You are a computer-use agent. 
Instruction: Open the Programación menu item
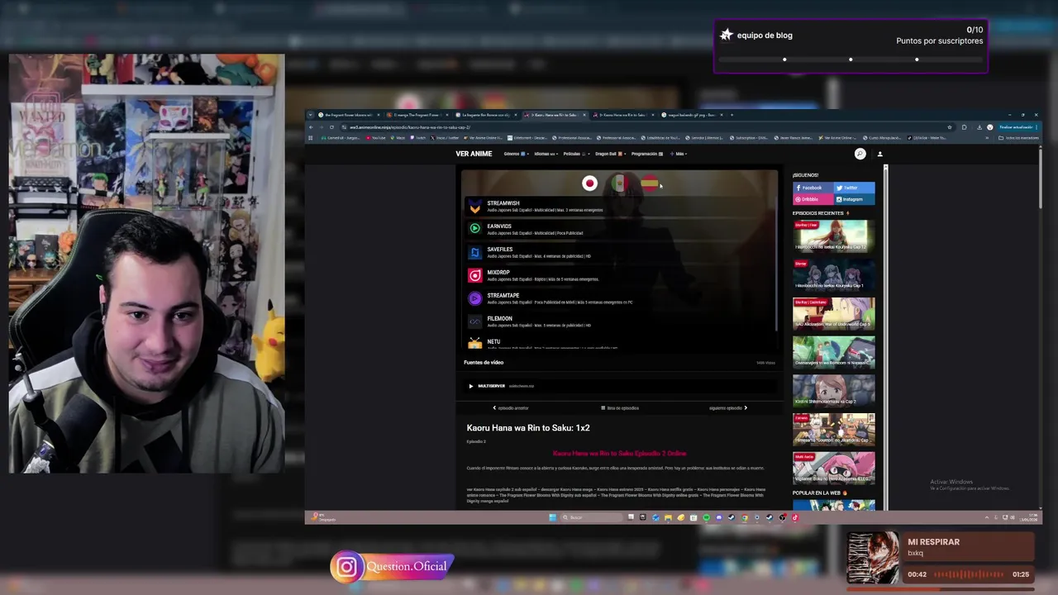[647, 154]
